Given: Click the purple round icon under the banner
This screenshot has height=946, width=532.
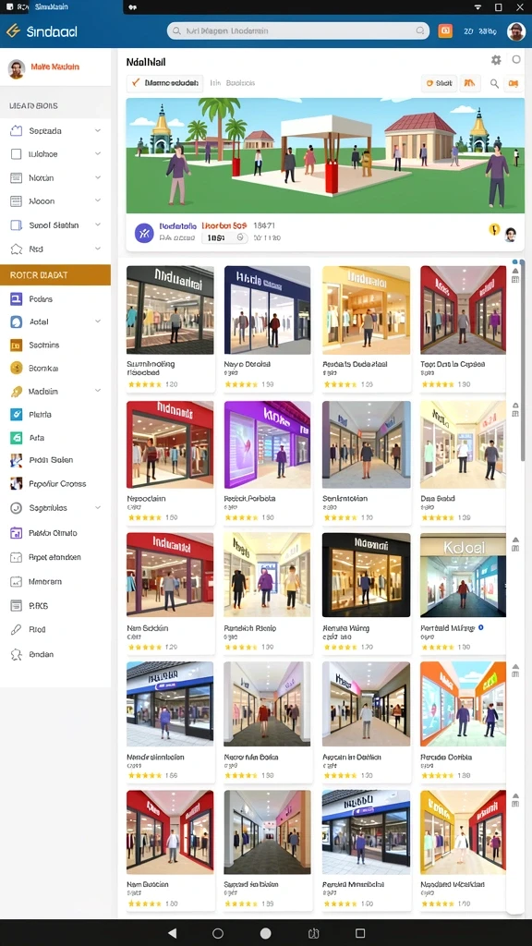Looking at the screenshot, I should (144, 232).
